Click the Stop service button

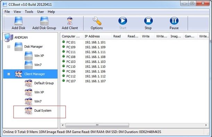(x=148, y=21)
